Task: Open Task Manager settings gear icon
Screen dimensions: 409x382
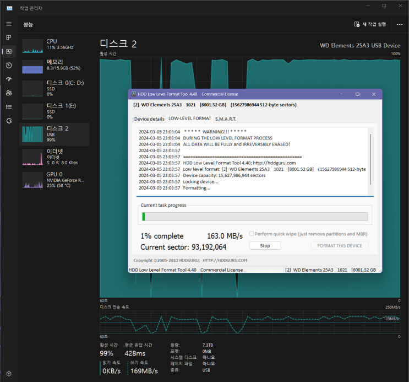Action: (9, 374)
